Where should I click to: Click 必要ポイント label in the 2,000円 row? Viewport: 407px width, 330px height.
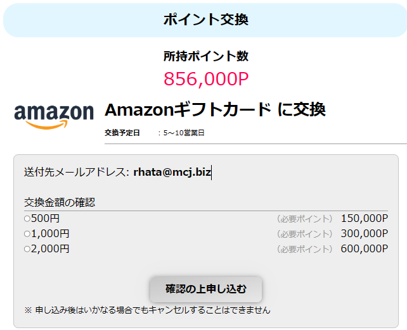tap(304, 249)
